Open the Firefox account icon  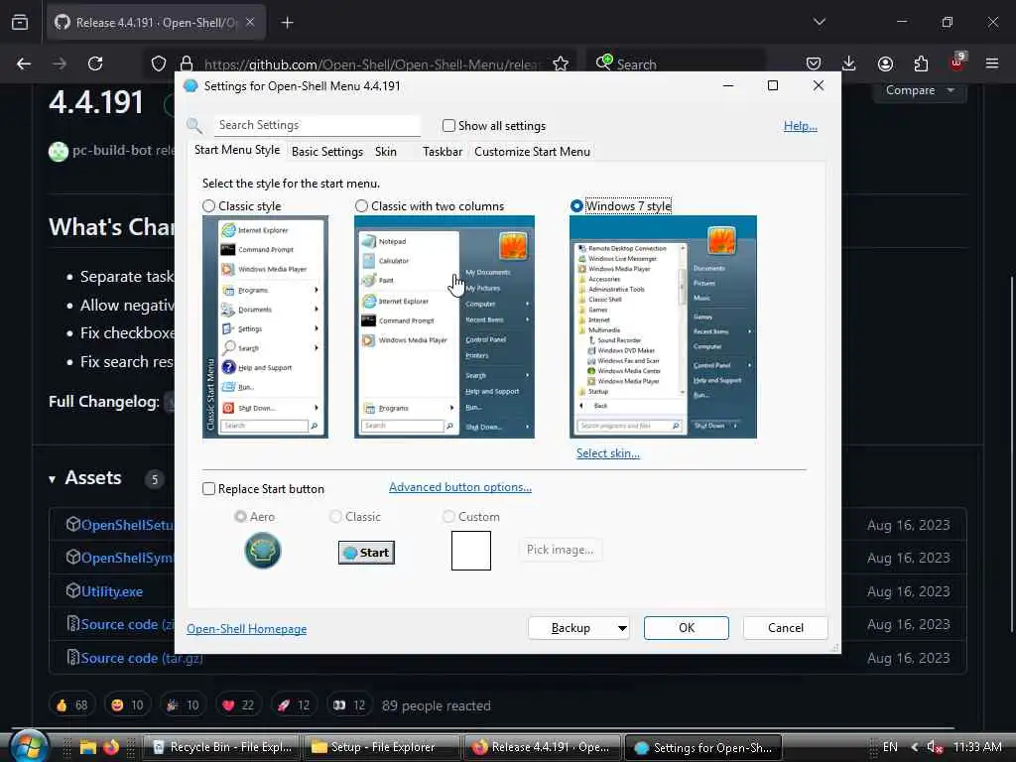coord(885,63)
